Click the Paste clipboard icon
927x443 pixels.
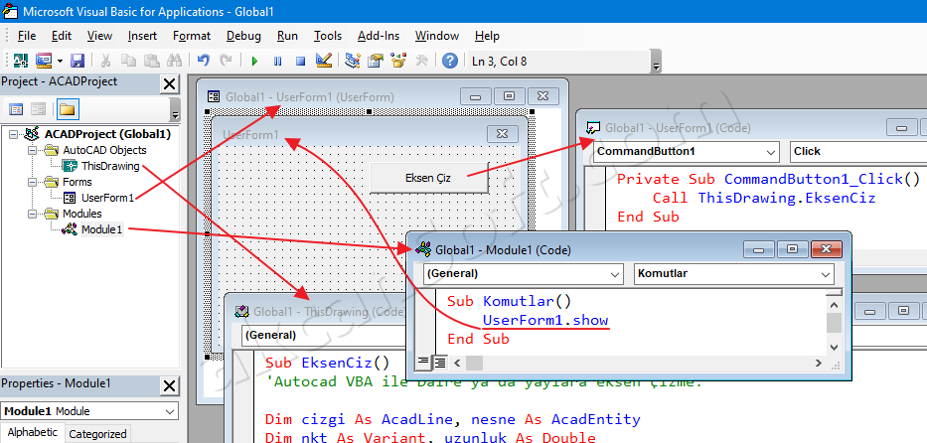pyautogui.click(x=151, y=61)
